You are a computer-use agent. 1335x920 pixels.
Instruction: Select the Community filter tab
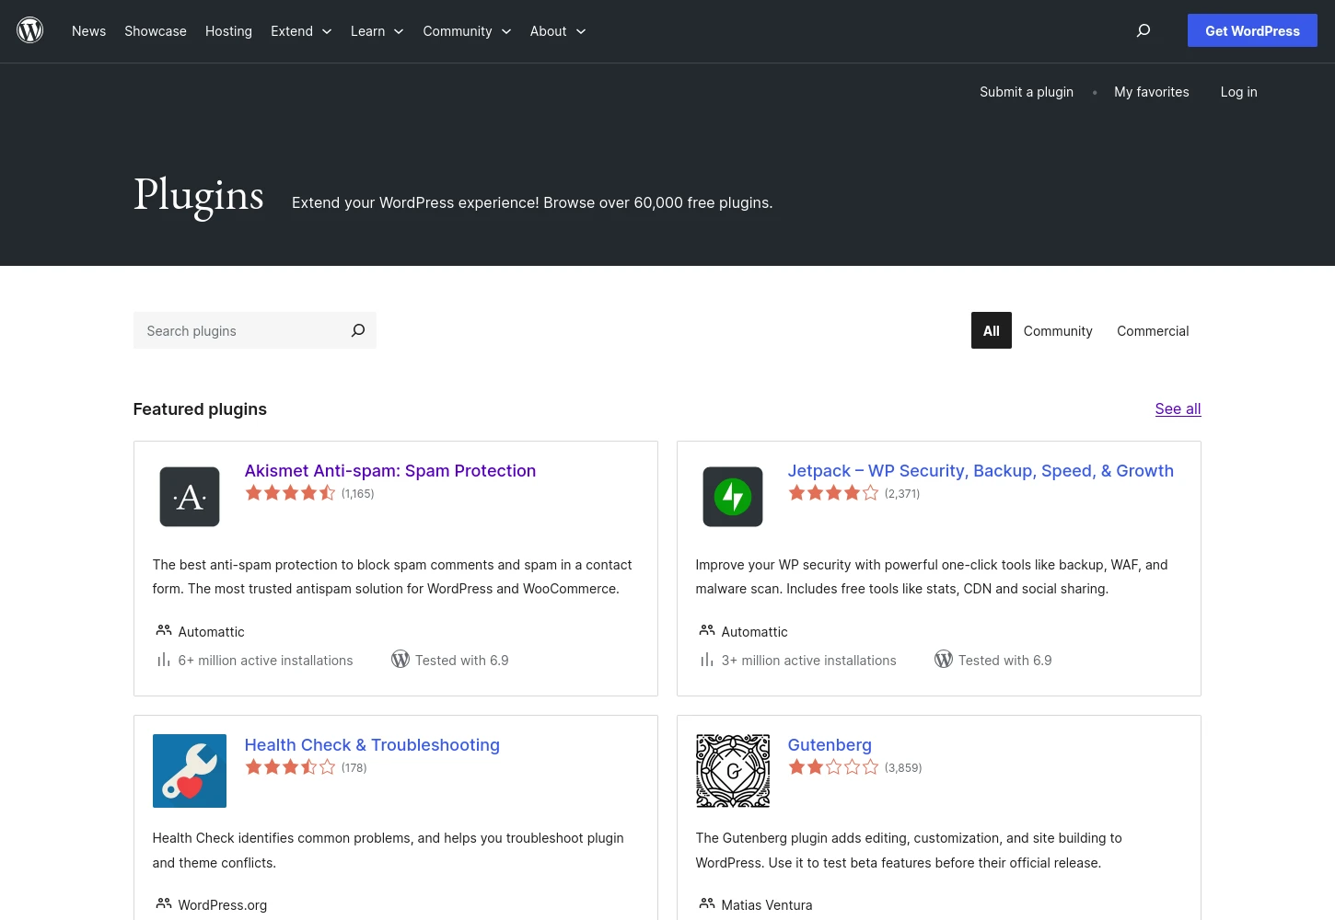1057,330
